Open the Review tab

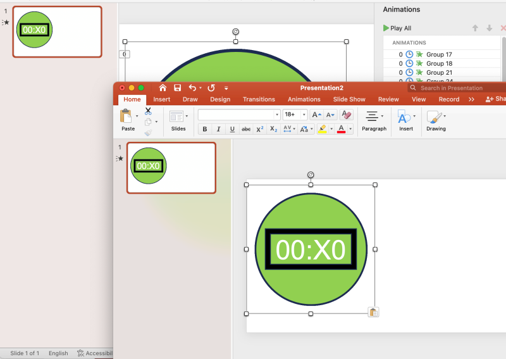pyautogui.click(x=388, y=99)
